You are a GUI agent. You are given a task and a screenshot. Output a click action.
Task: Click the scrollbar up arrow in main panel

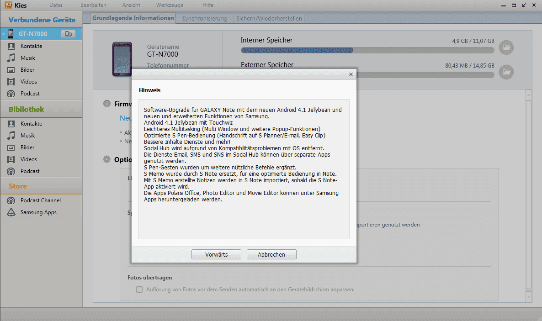528,95
